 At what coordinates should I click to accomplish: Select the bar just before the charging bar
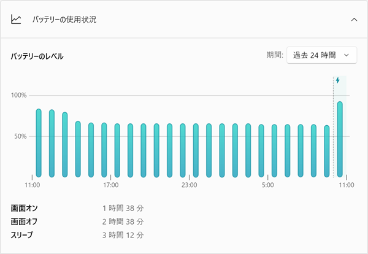coord(327,151)
